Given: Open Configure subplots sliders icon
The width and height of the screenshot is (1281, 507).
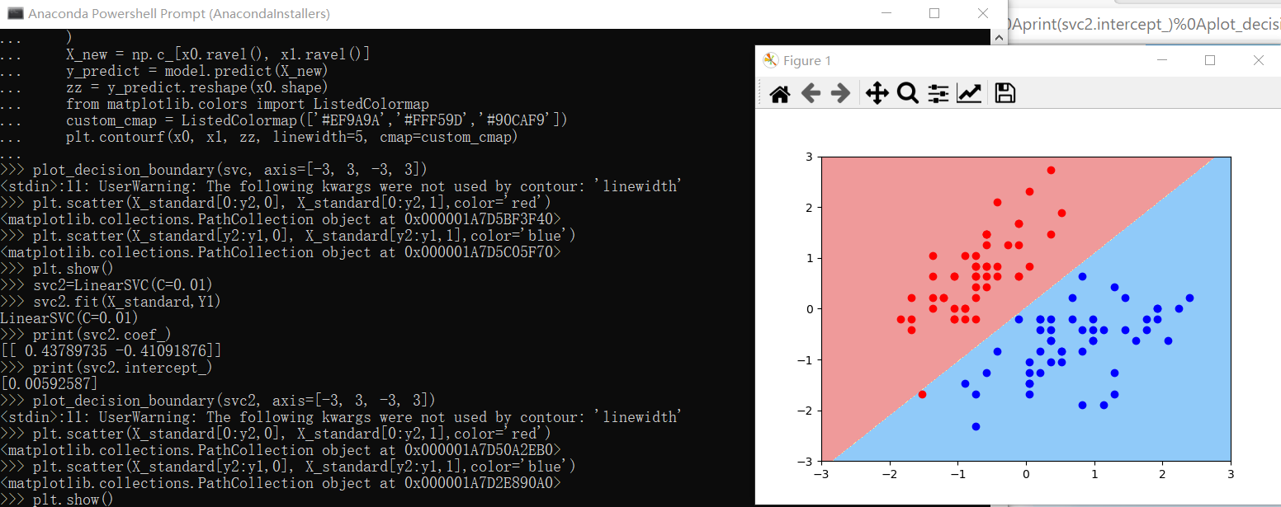Looking at the screenshot, I should 938,94.
